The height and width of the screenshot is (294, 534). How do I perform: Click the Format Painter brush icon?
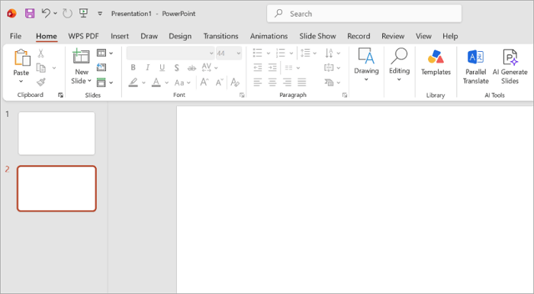41,82
